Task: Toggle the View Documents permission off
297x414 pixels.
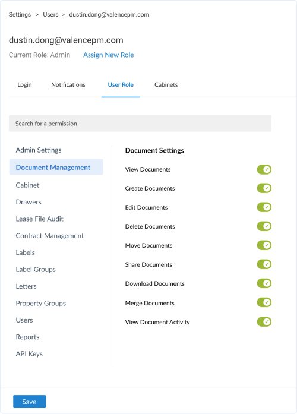Action: [264, 169]
